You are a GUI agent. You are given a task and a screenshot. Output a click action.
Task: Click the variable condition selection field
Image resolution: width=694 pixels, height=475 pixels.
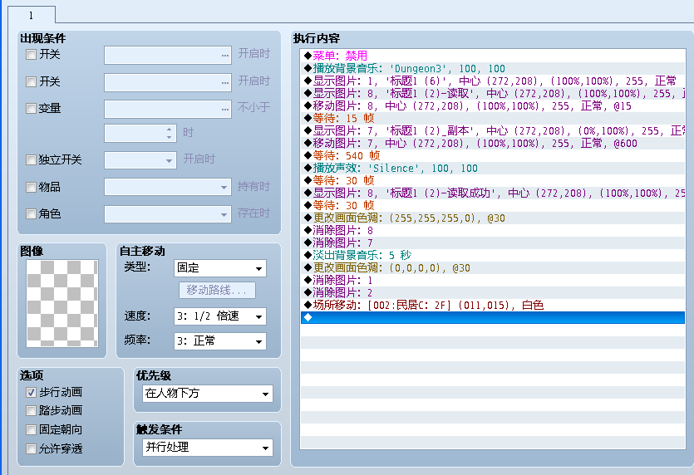168,110
